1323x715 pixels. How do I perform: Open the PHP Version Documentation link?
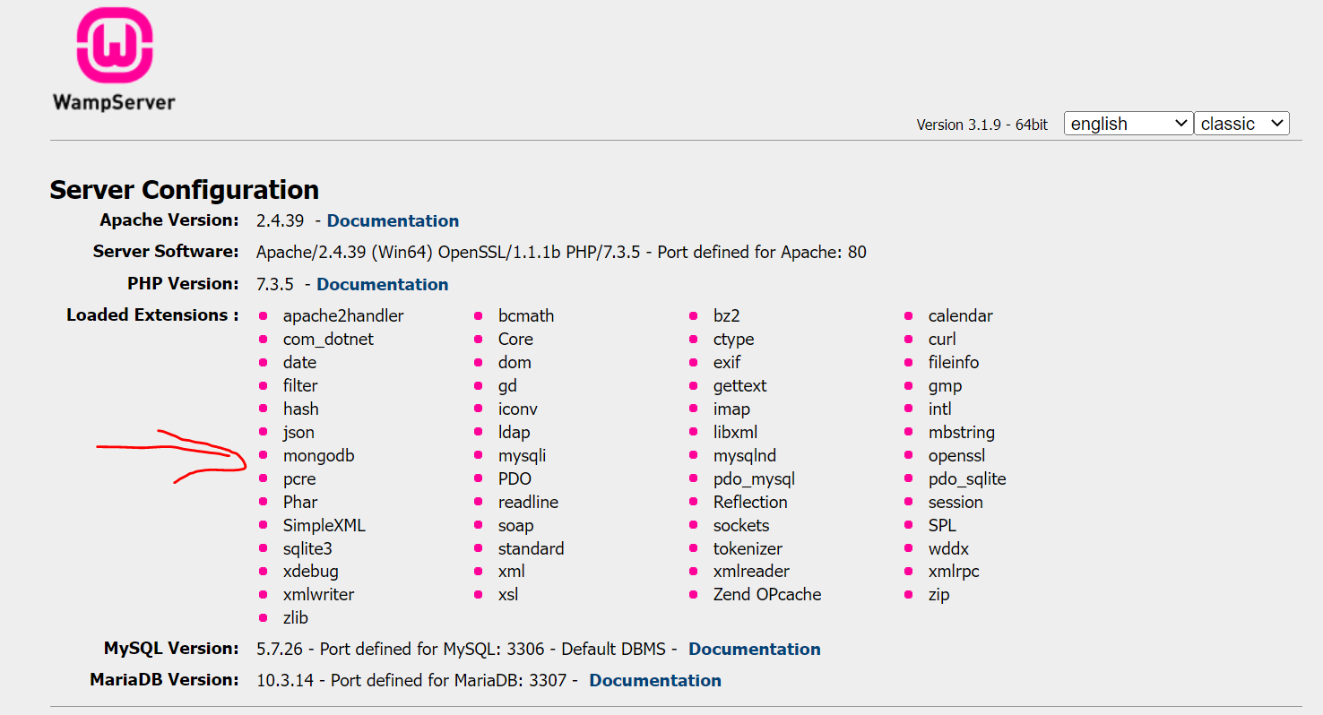(383, 284)
